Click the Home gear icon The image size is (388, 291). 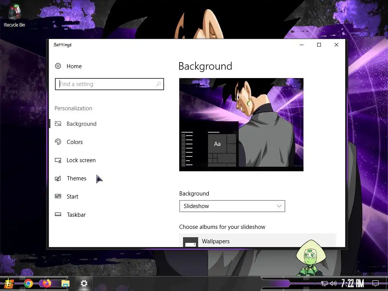tap(58, 66)
